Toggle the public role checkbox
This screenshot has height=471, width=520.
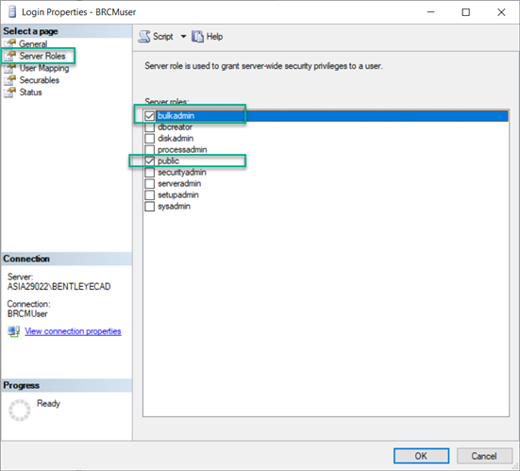pos(149,160)
